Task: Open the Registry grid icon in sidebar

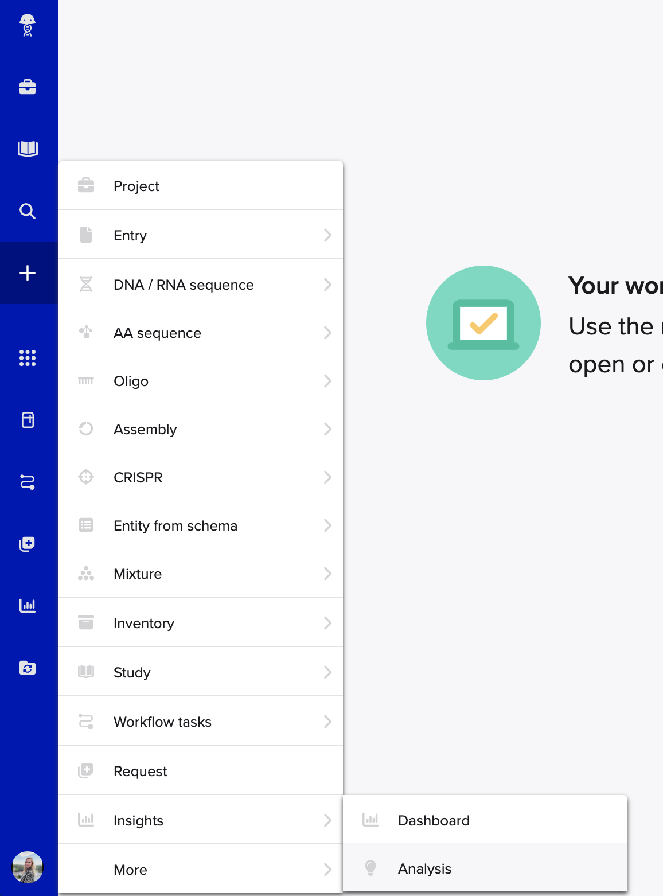Action: (28, 358)
